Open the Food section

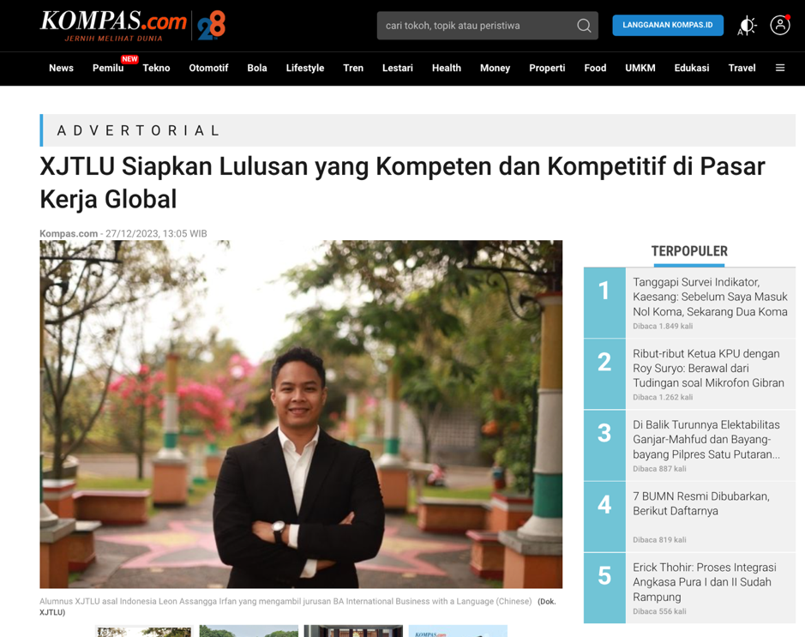pyautogui.click(x=595, y=68)
